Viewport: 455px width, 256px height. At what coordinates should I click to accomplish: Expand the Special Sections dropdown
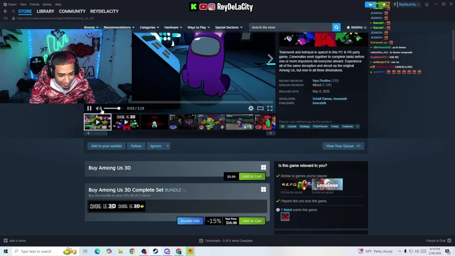pos(229,27)
